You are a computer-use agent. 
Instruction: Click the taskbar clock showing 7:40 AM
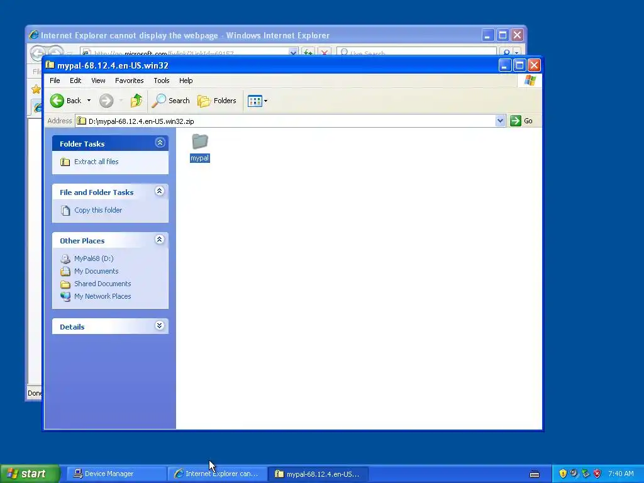click(x=621, y=474)
